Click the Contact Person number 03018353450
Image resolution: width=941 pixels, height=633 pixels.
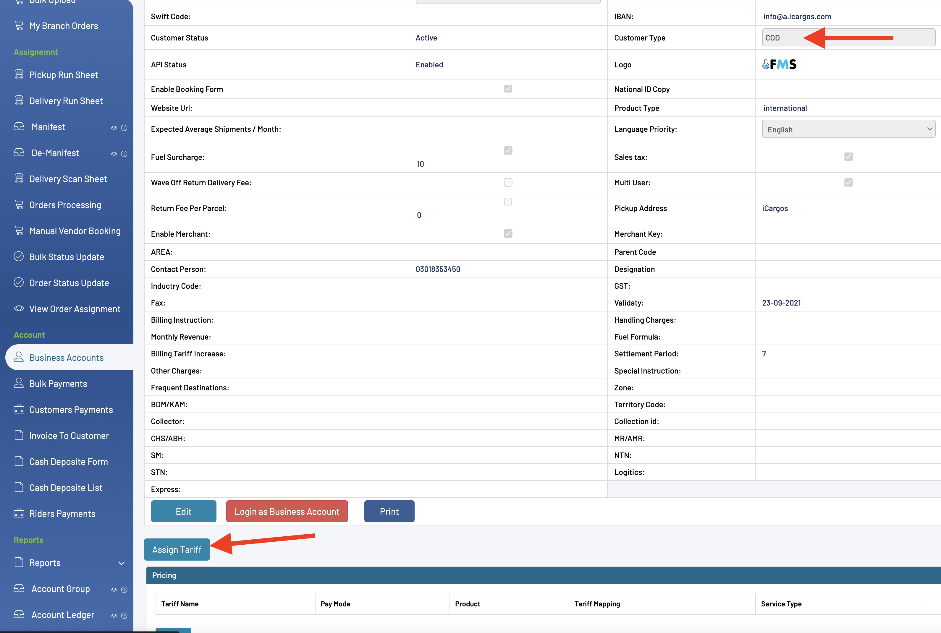(x=438, y=269)
